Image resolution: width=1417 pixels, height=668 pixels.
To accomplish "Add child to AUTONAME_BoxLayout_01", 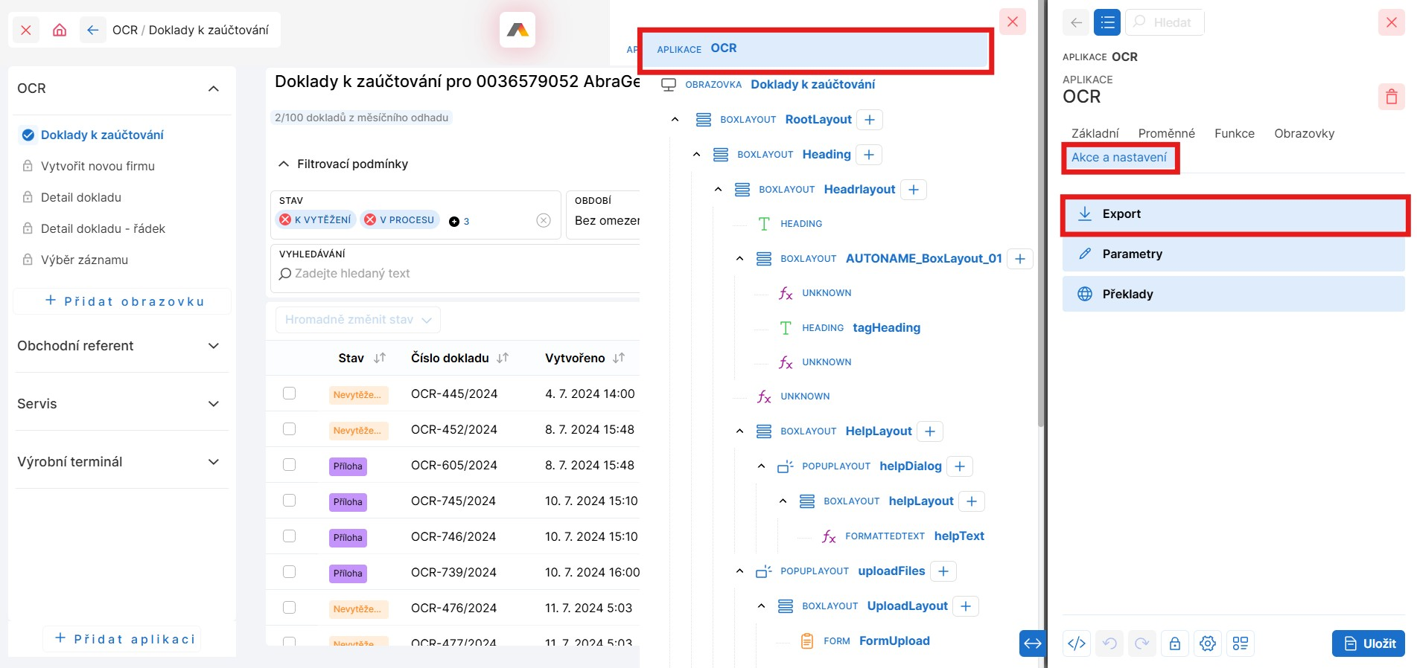I will [1020, 259].
